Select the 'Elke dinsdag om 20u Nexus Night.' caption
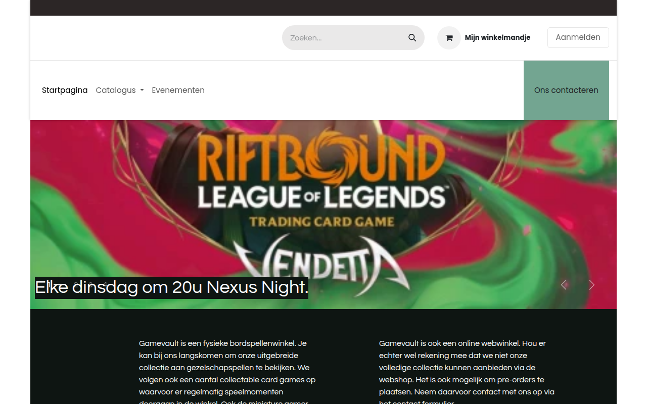This screenshot has height=404, width=647. (x=171, y=287)
